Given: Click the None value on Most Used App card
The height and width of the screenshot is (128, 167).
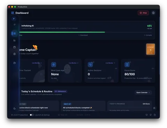Looking at the screenshot, I should [55, 74].
